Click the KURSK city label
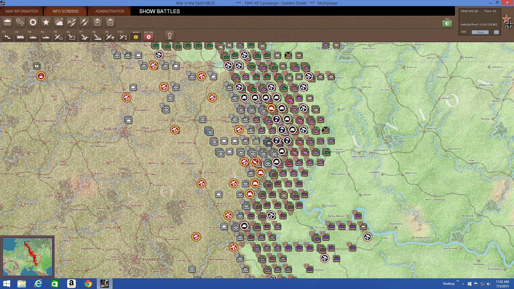514x289 pixels. 111,129
